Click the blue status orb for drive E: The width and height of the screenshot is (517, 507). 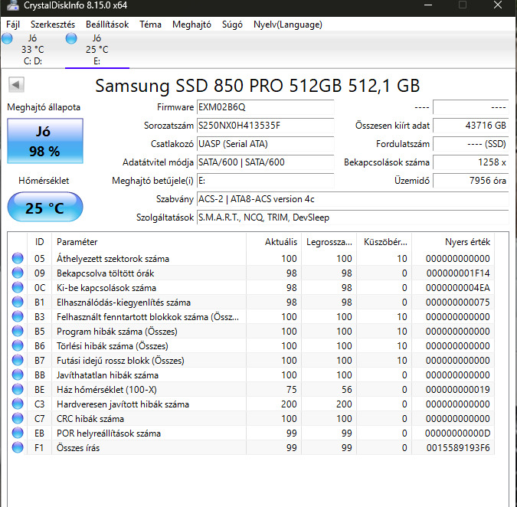point(71,38)
